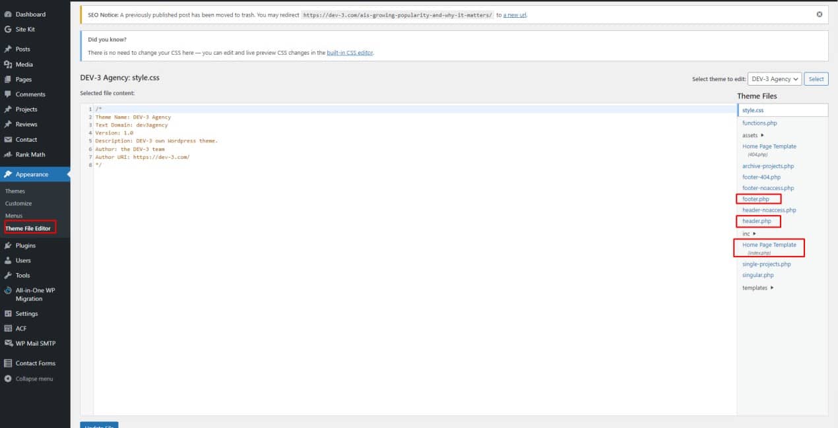This screenshot has width=838, height=428.
Task: Open Customize under Appearance submenu
Action: pos(18,203)
